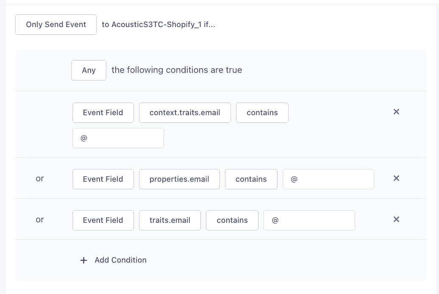This screenshot has height=294, width=439.
Task: Remove the properties.email condition row
Action: click(x=396, y=178)
